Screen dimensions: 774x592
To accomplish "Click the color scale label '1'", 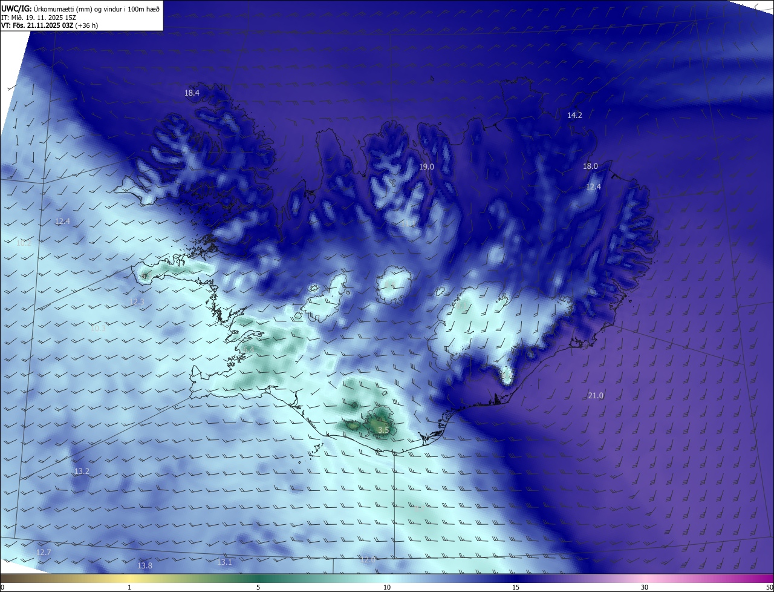I will coord(129,587).
